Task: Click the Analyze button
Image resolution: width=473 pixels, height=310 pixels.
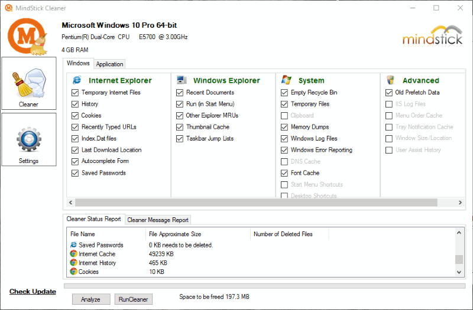Action: tap(91, 299)
